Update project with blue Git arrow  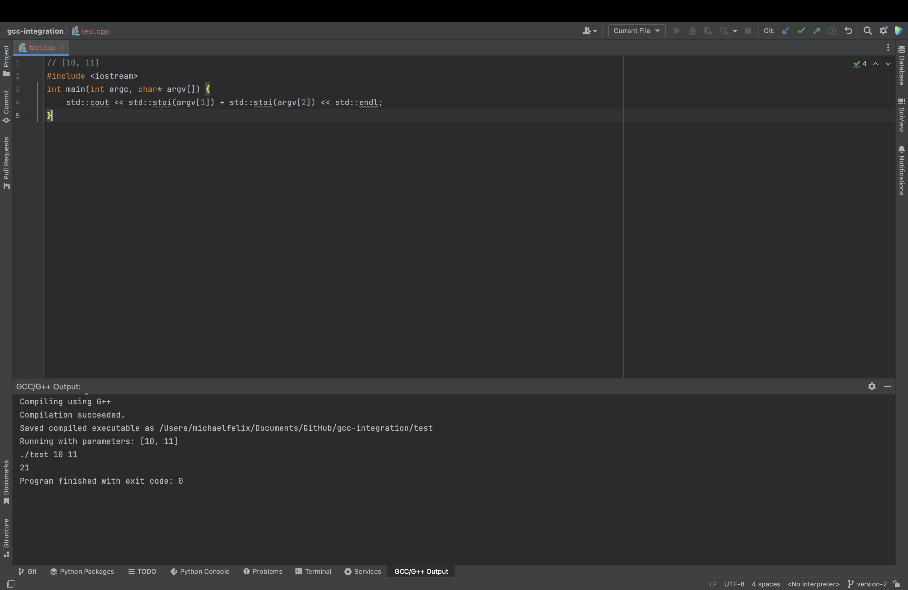coord(785,31)
